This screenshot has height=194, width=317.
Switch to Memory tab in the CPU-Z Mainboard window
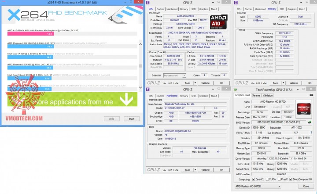click(184, 96)
